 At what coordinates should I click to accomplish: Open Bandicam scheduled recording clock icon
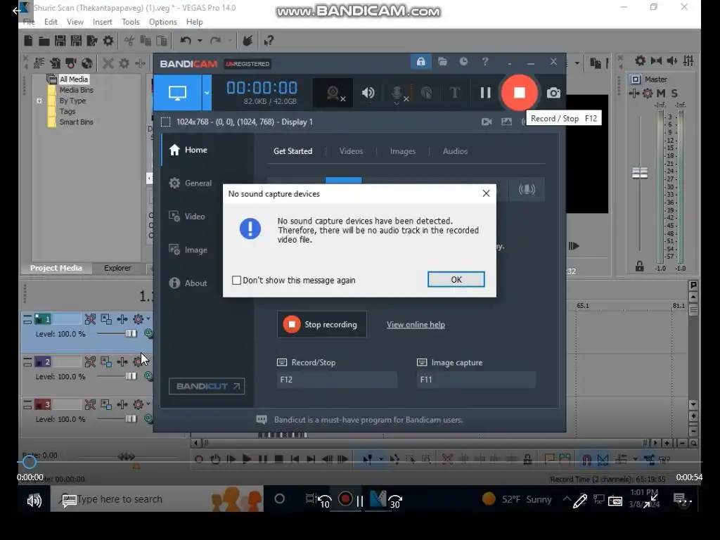point(464,62)
